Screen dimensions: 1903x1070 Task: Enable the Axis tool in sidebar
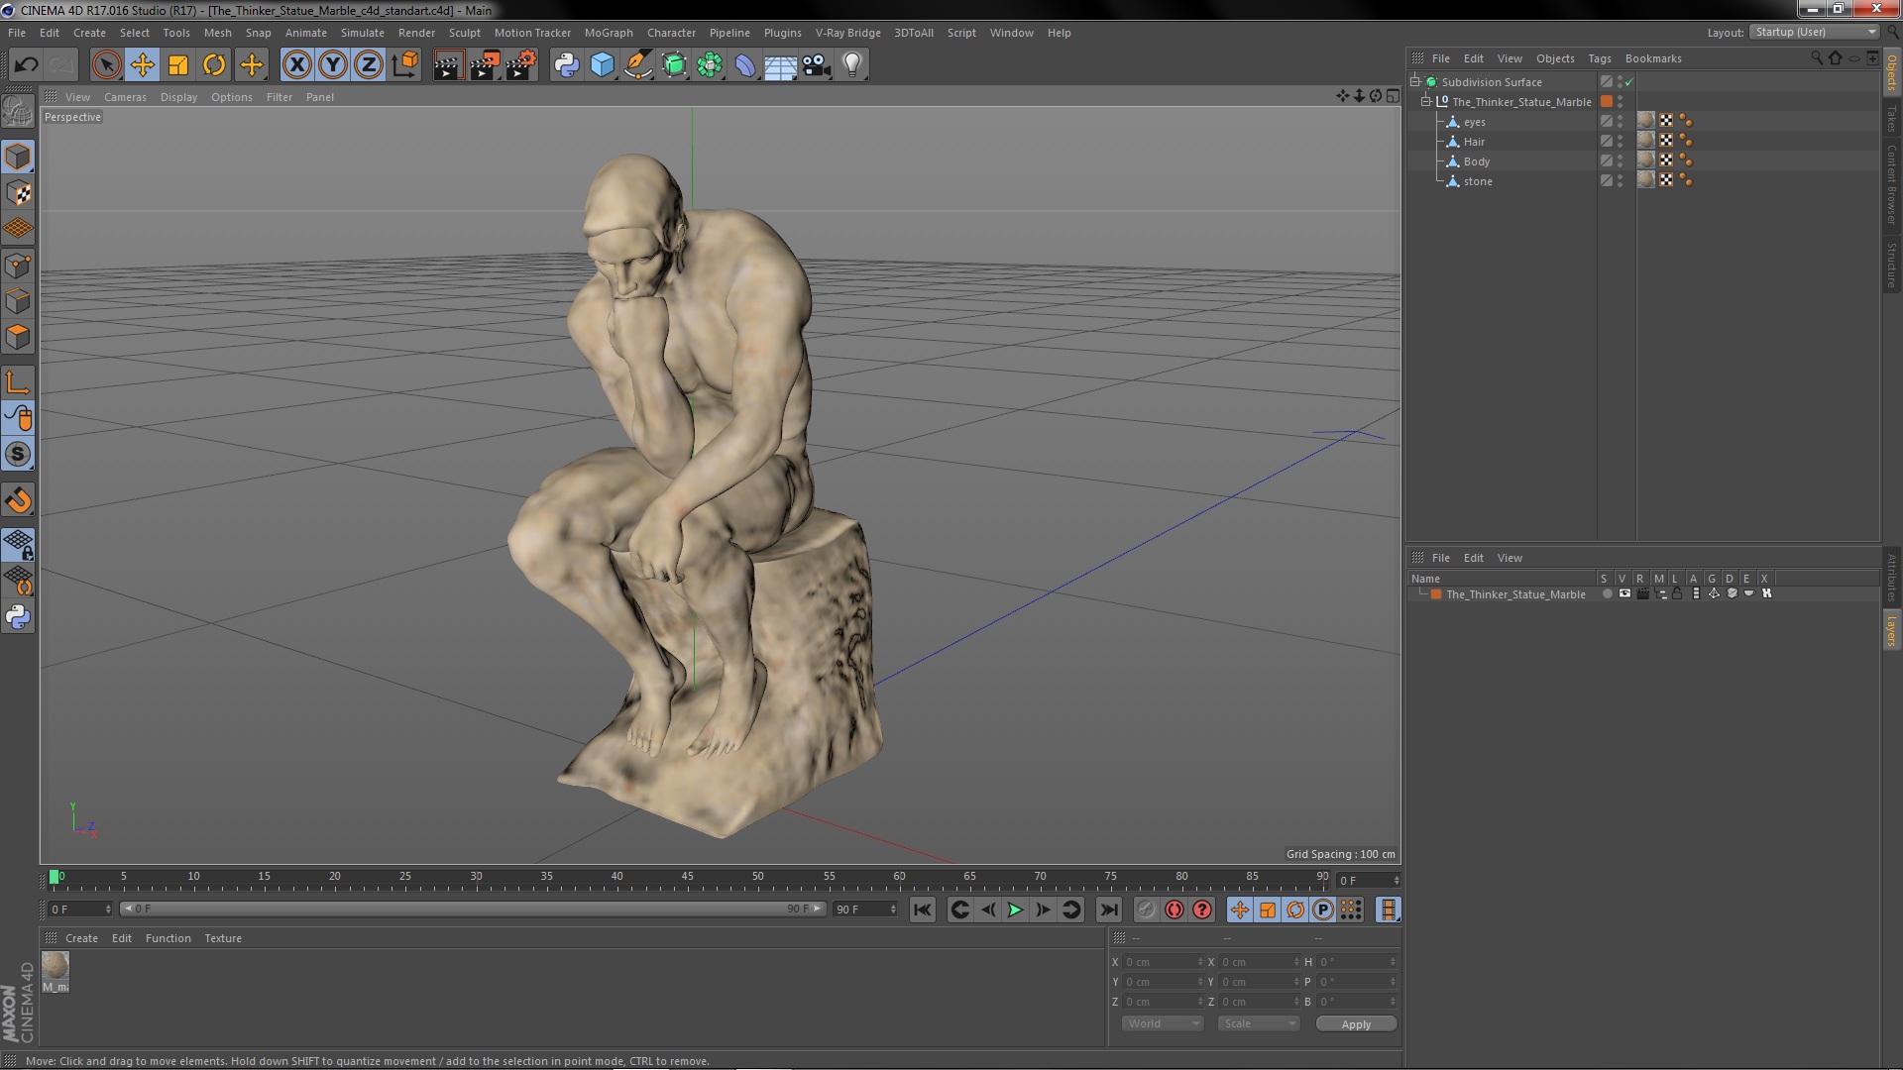click(18, 382)
